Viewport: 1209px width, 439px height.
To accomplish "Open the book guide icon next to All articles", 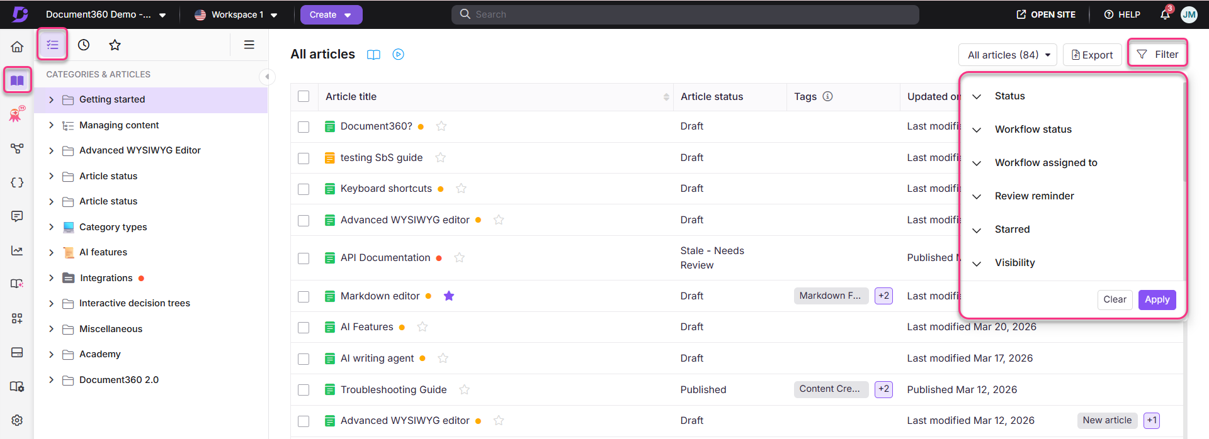I will (373, 55).
